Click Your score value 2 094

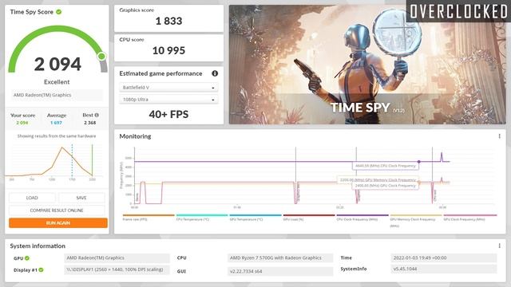(22, 123)
